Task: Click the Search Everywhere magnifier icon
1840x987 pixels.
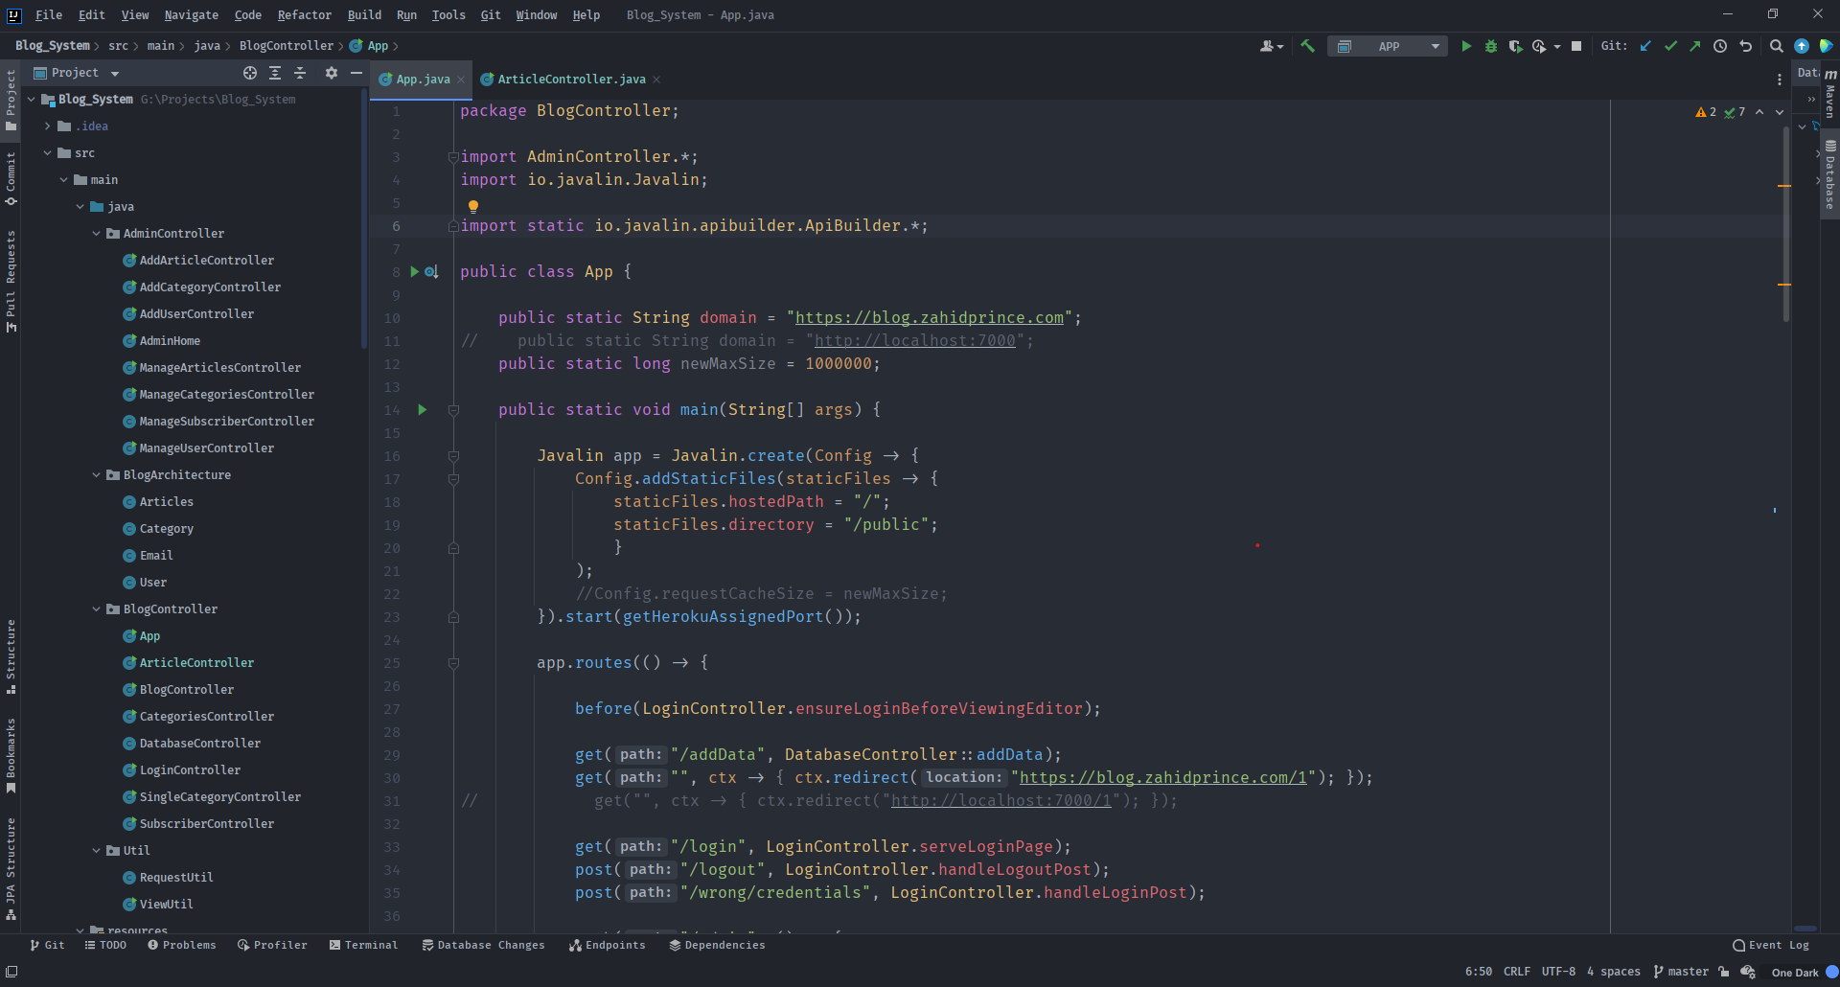Action: (1776, 46)
